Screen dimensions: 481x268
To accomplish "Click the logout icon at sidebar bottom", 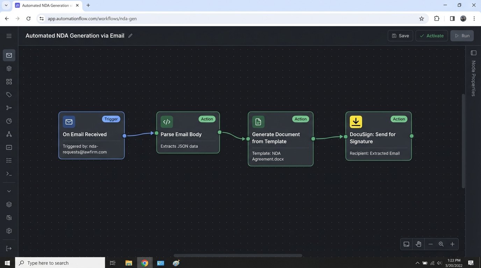I will (9, 248).
